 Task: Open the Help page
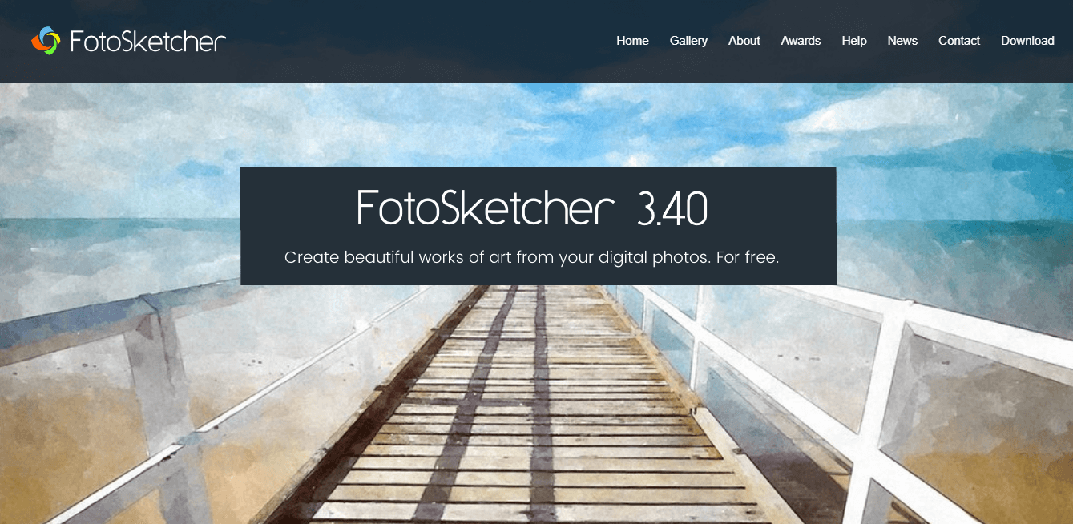coord(854,41)
